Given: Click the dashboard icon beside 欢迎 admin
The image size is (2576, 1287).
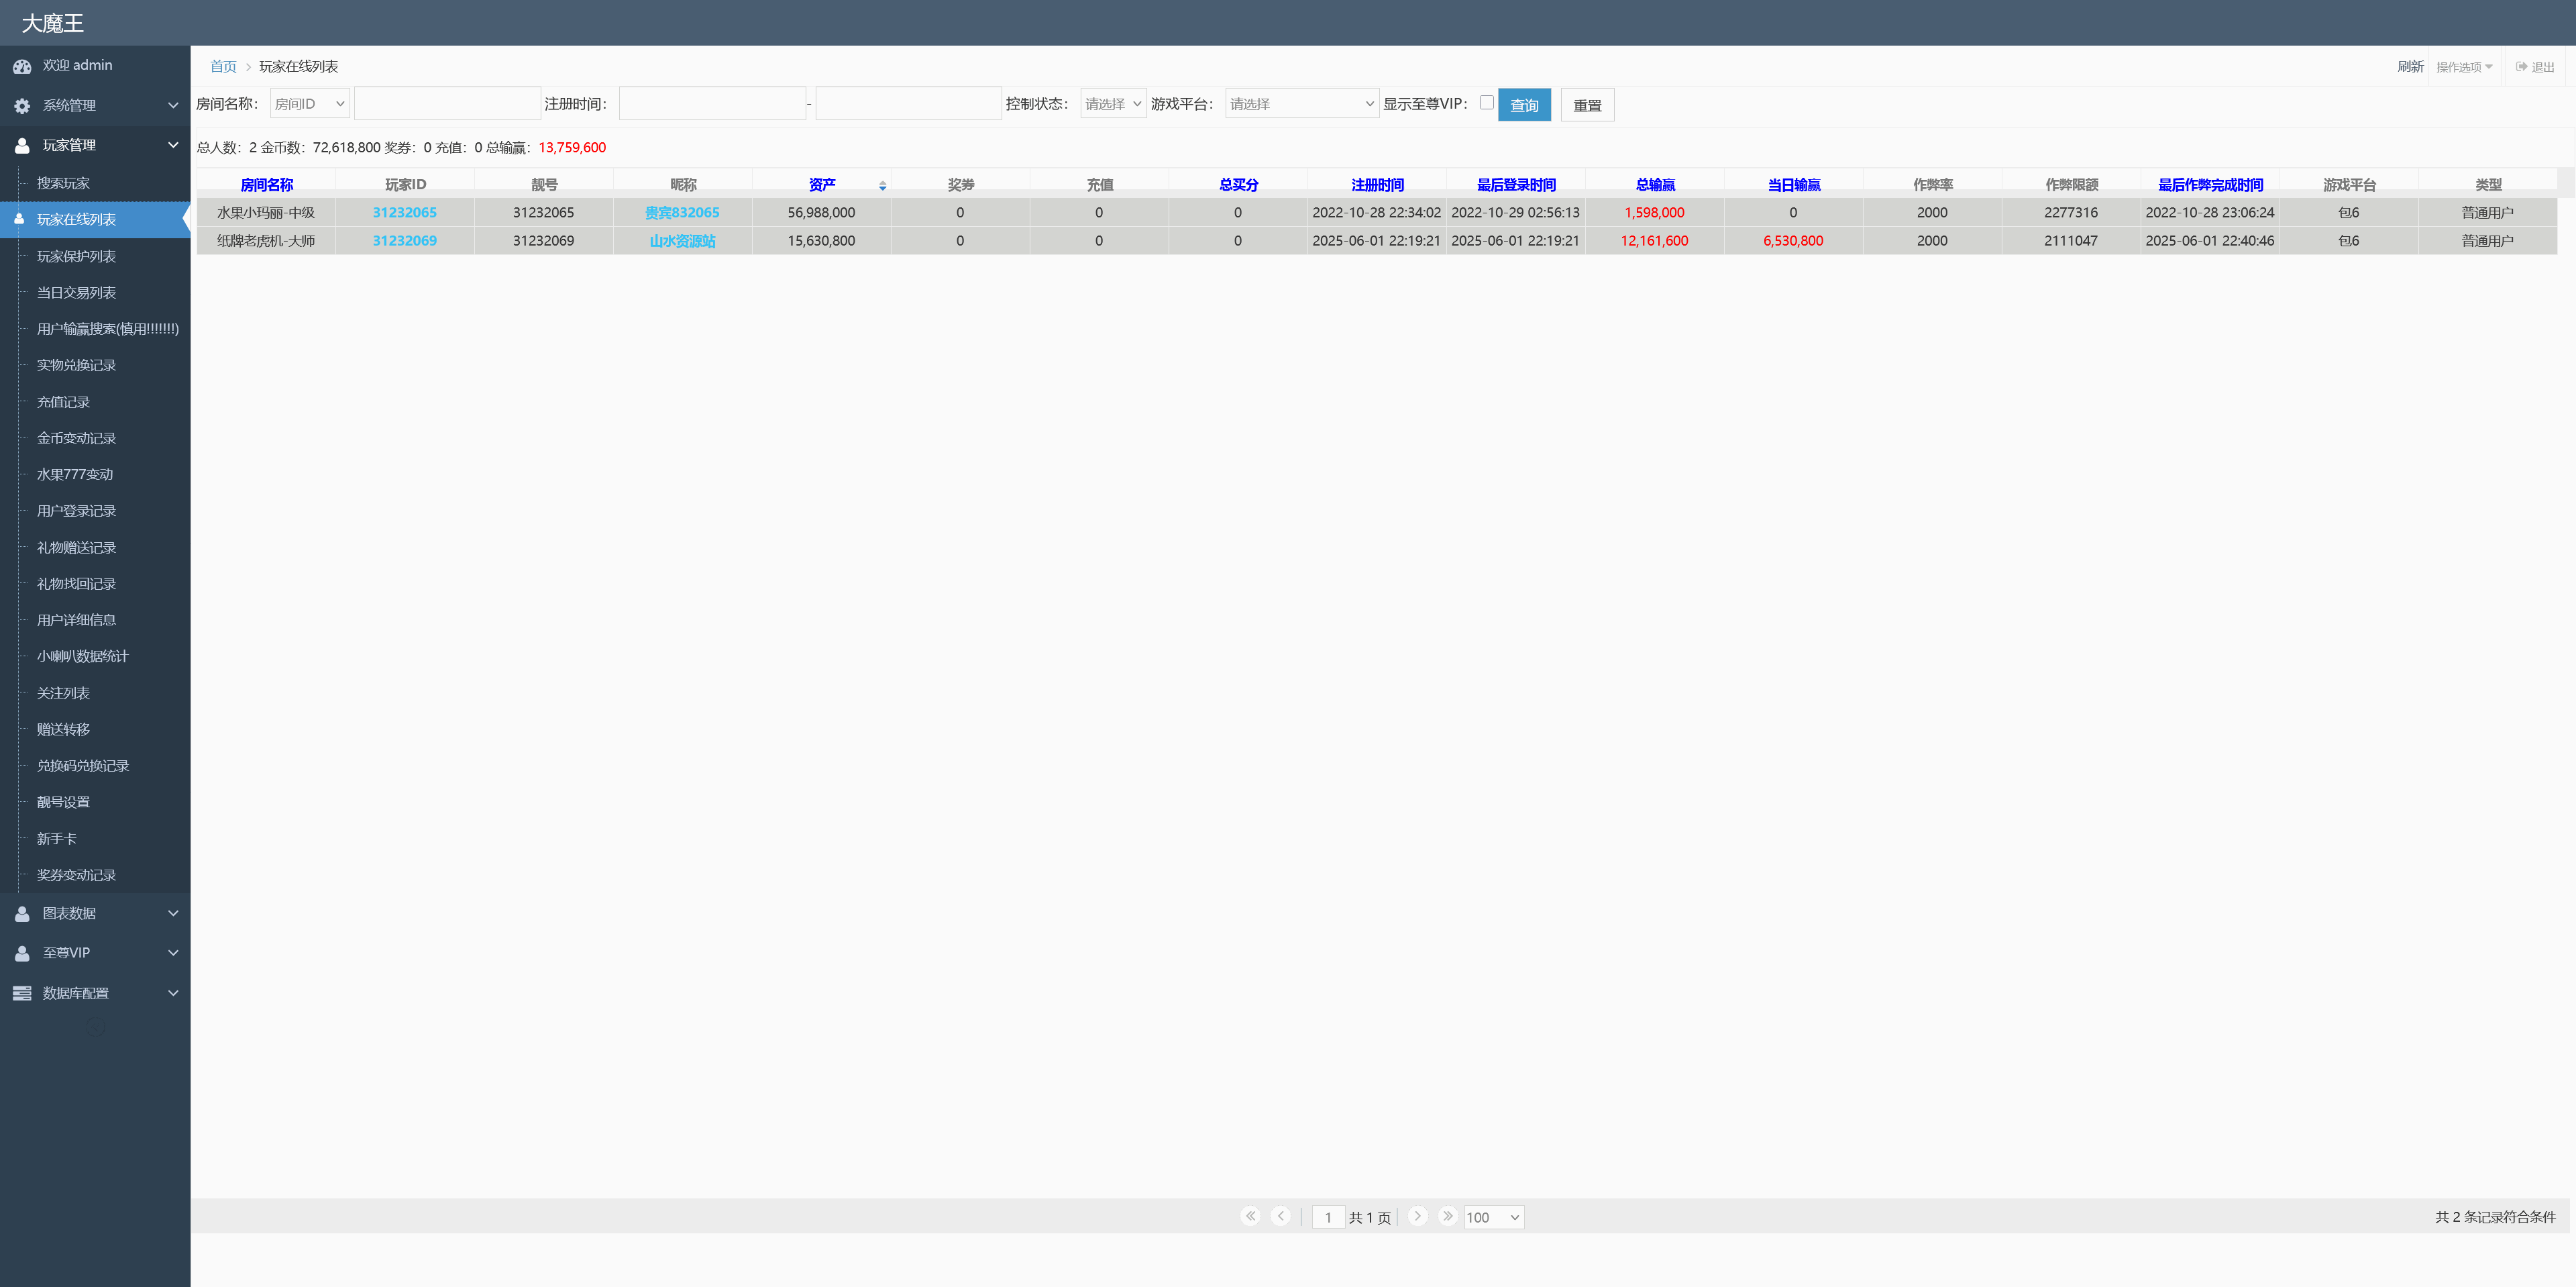Looking at the screenshot, I should (22, 66).
